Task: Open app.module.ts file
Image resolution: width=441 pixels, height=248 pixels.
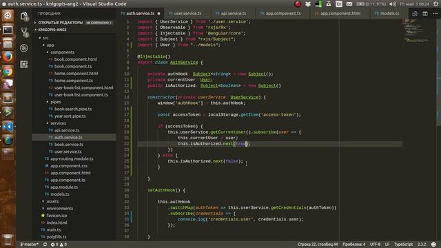Action: [x=64, y=187]
